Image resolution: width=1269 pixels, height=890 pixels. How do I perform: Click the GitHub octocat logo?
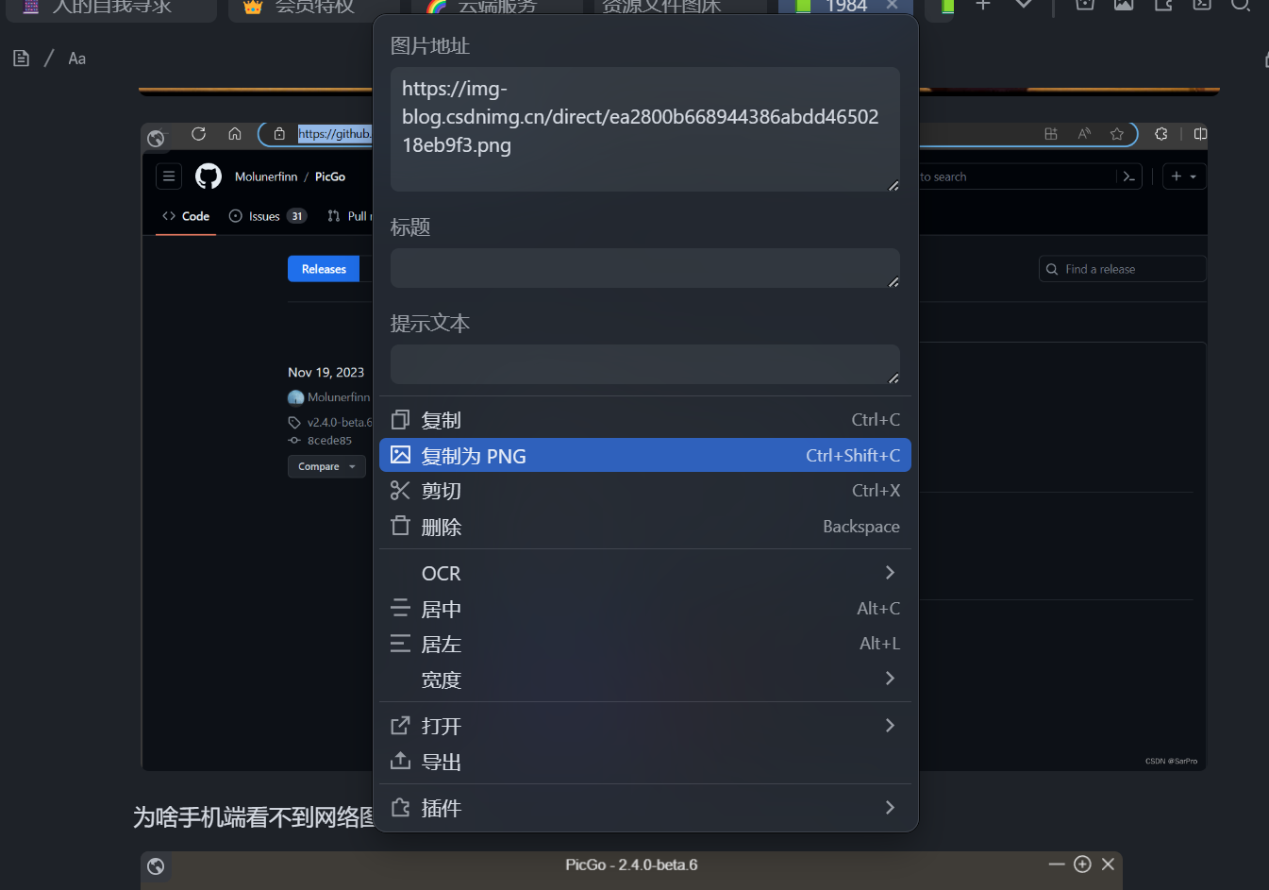[209, 176]
